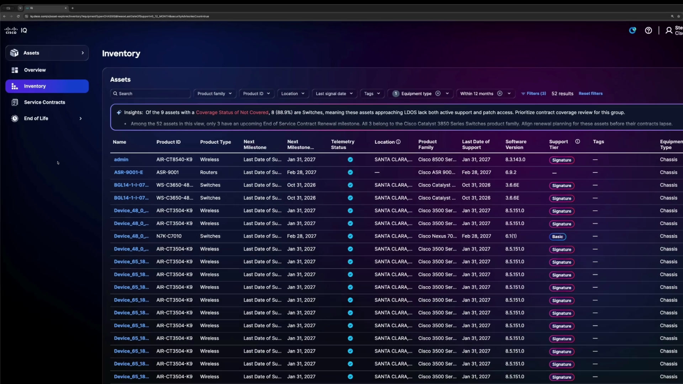Click the Name column header
The image size is (683, 384).
pyautogui.click(x=120, y=142)
